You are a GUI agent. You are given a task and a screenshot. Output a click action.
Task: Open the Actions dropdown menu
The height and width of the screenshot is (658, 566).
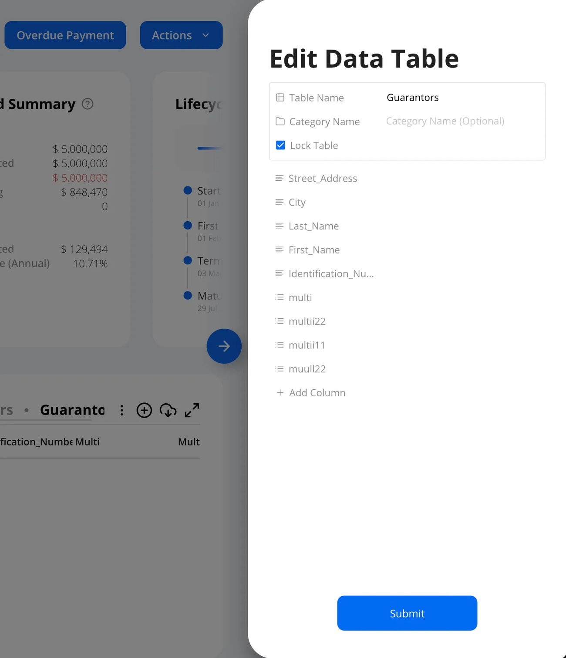coord(181,35)
